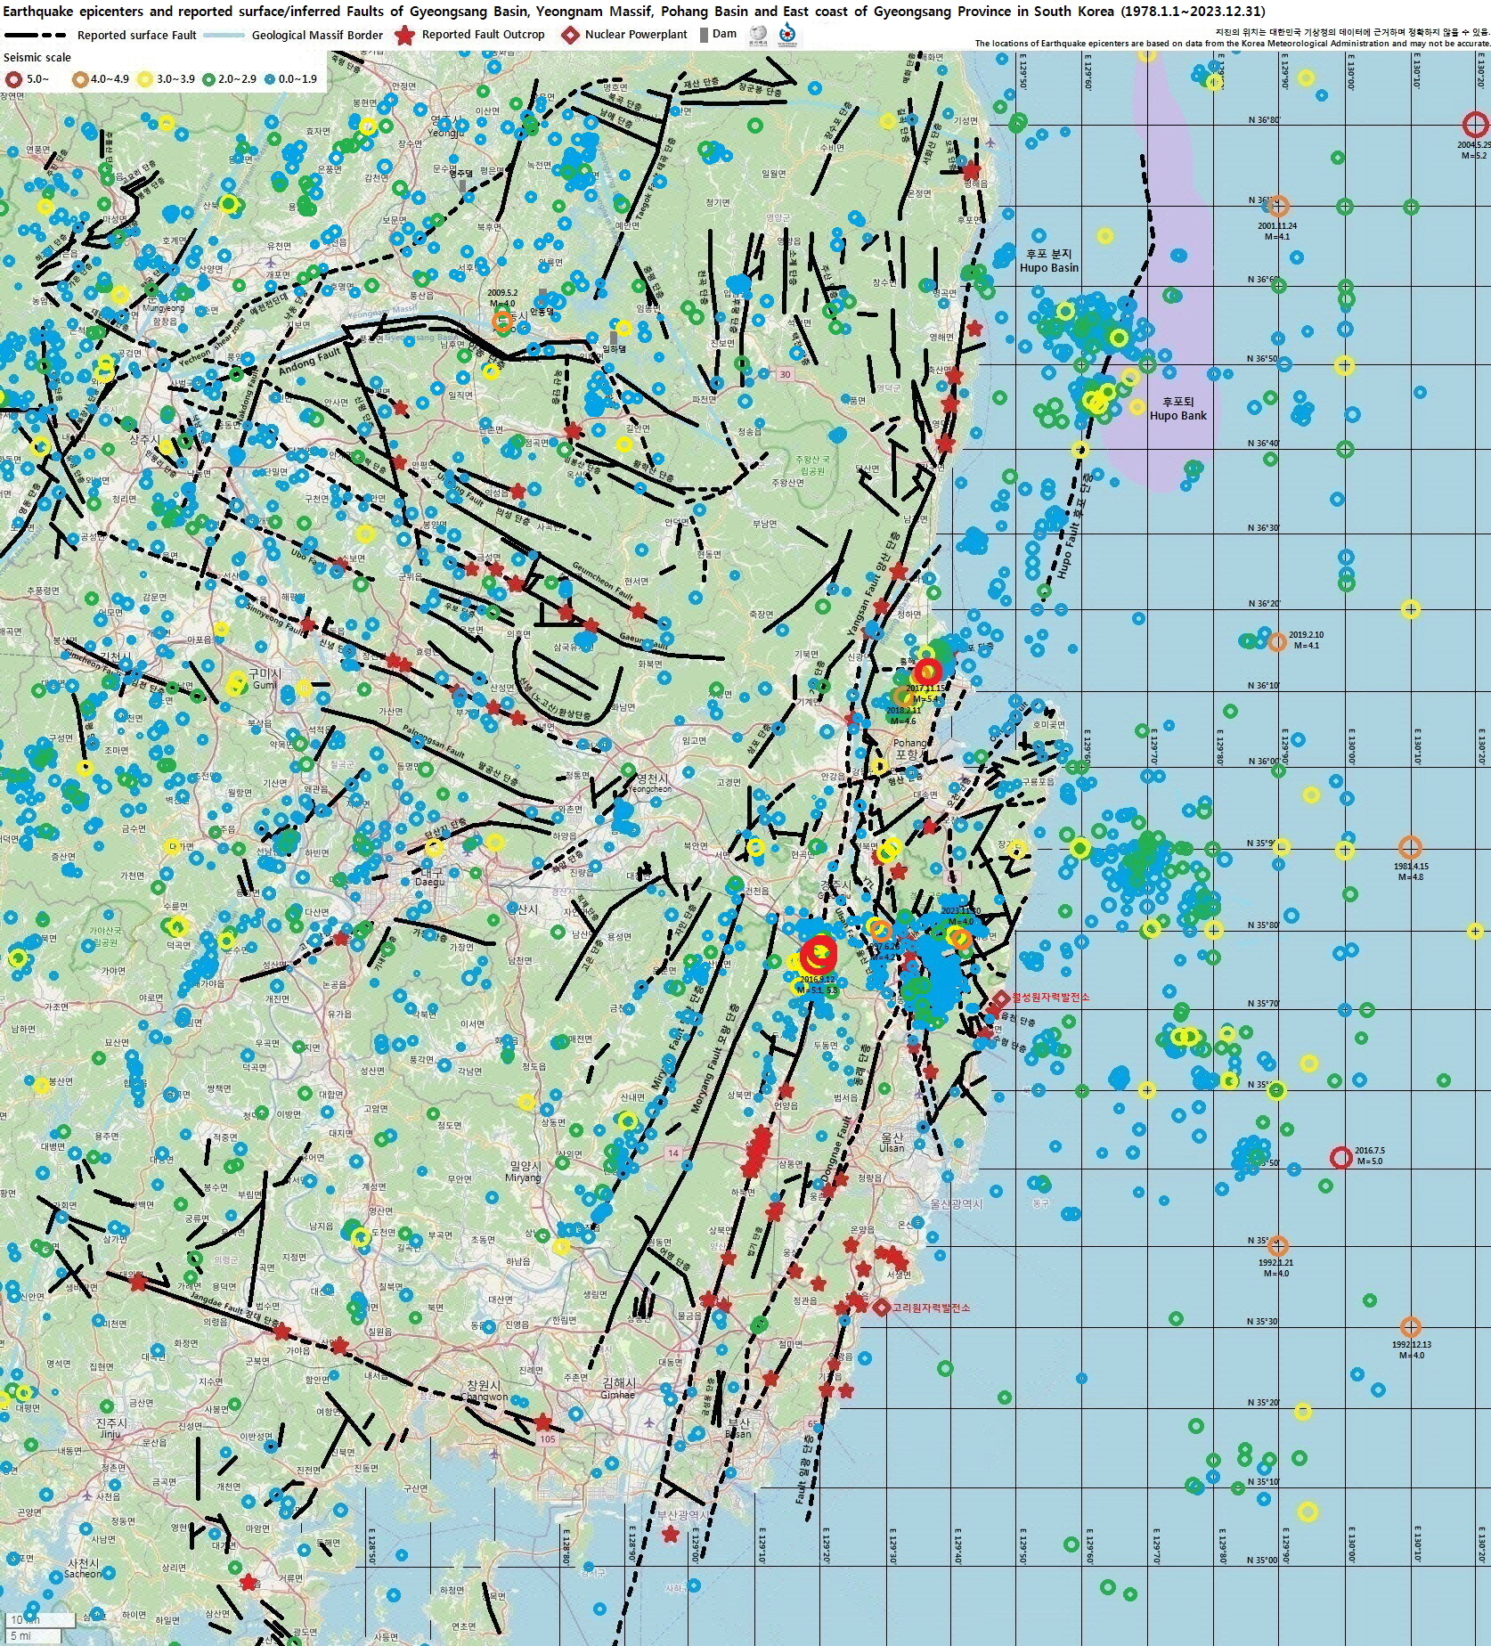Select the 1981.4.15 M=4.8 orange epicenter
This screenshot has height=1646, width=1491.
tap(1410, 846)
